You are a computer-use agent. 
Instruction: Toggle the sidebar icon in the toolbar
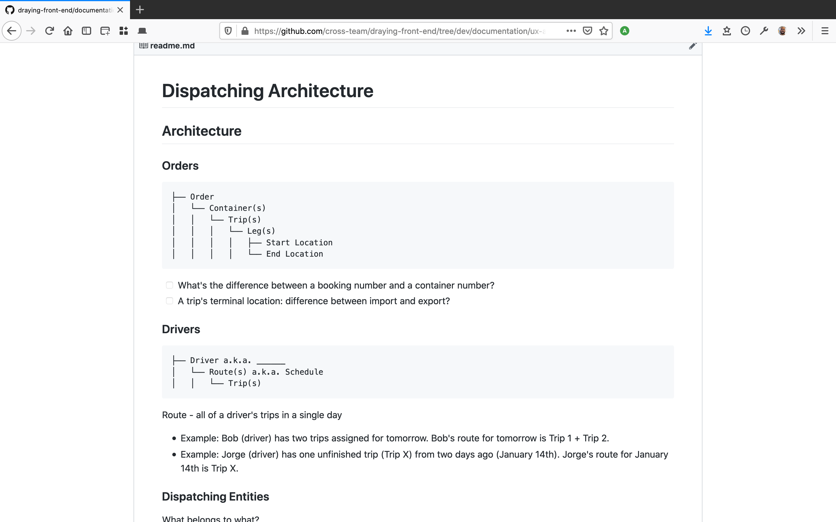pyautogui.click(x=87, y=31)
